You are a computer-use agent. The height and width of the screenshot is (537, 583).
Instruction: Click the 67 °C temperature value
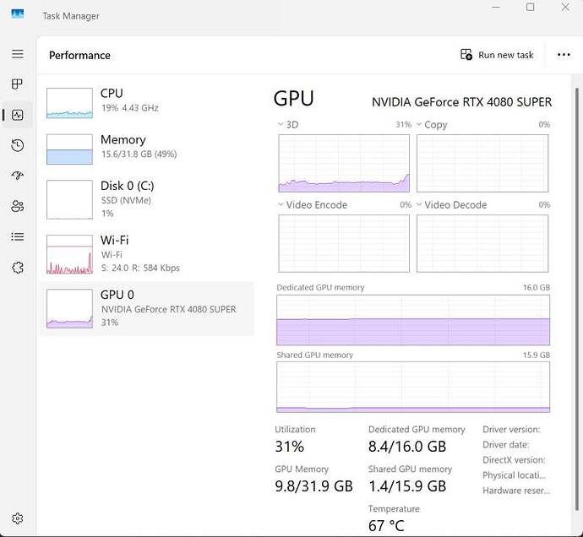(386, 526)
